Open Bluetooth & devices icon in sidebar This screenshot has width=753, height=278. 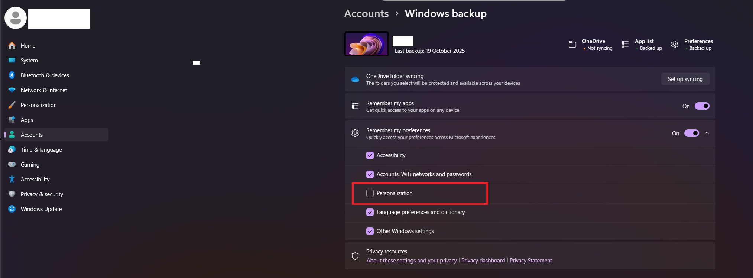pos(12,75)
